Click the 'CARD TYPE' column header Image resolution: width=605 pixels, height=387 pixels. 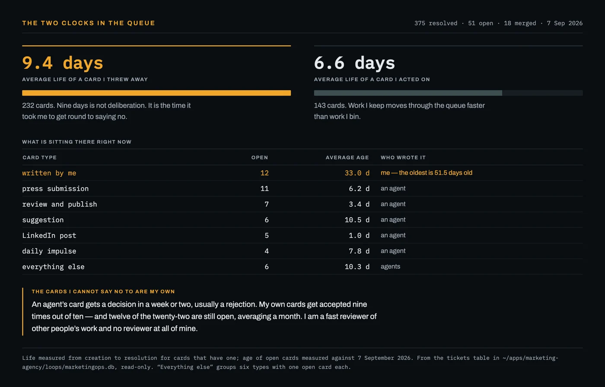pos(39,158)
